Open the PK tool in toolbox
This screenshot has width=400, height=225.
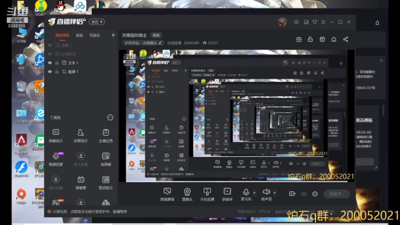tap(56, 202)
